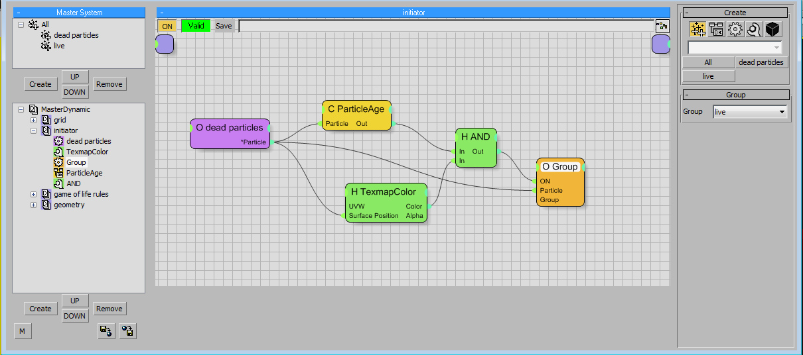
Task: Select the Helpers wrench icon in Create panel
Action: point(753,29)
